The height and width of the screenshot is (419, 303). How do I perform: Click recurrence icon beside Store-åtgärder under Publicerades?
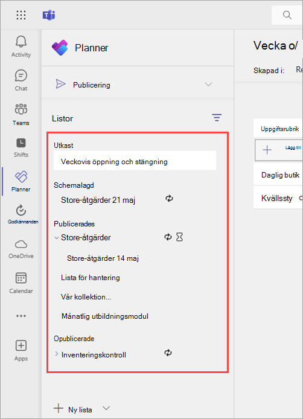[168, 237]
